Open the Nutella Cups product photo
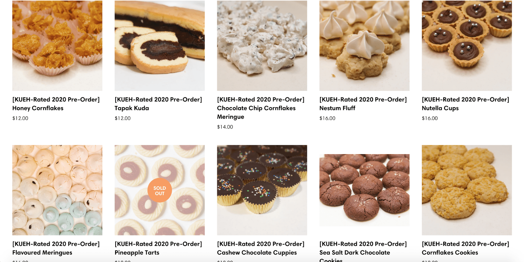Screen dimensions: 524x262 tap(467, 45)
